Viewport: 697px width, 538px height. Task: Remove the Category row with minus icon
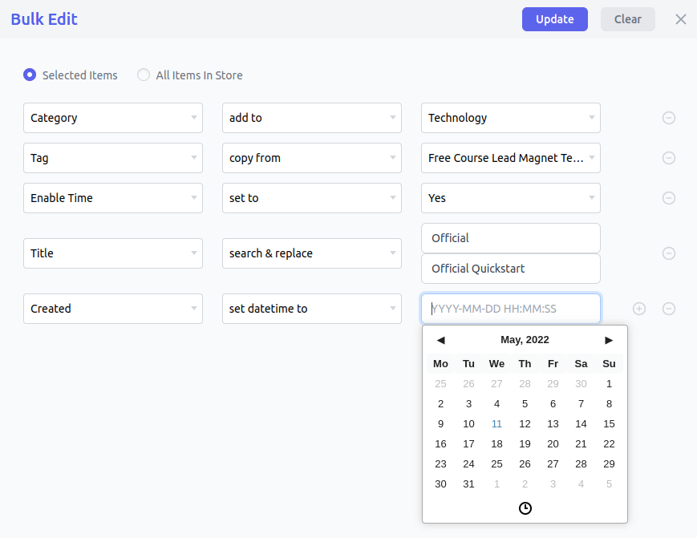point(669,118)
